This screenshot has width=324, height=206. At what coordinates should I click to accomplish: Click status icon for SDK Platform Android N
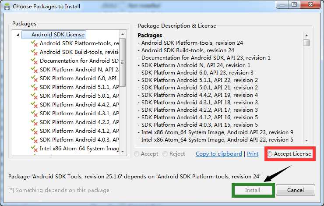point(34,70)
